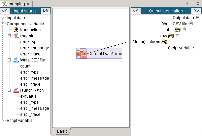The width and height of the screenshot is (202, 136).
Task: Collapse the launch batch tree node
Action: pyautogui.click(x=9, y=90)
